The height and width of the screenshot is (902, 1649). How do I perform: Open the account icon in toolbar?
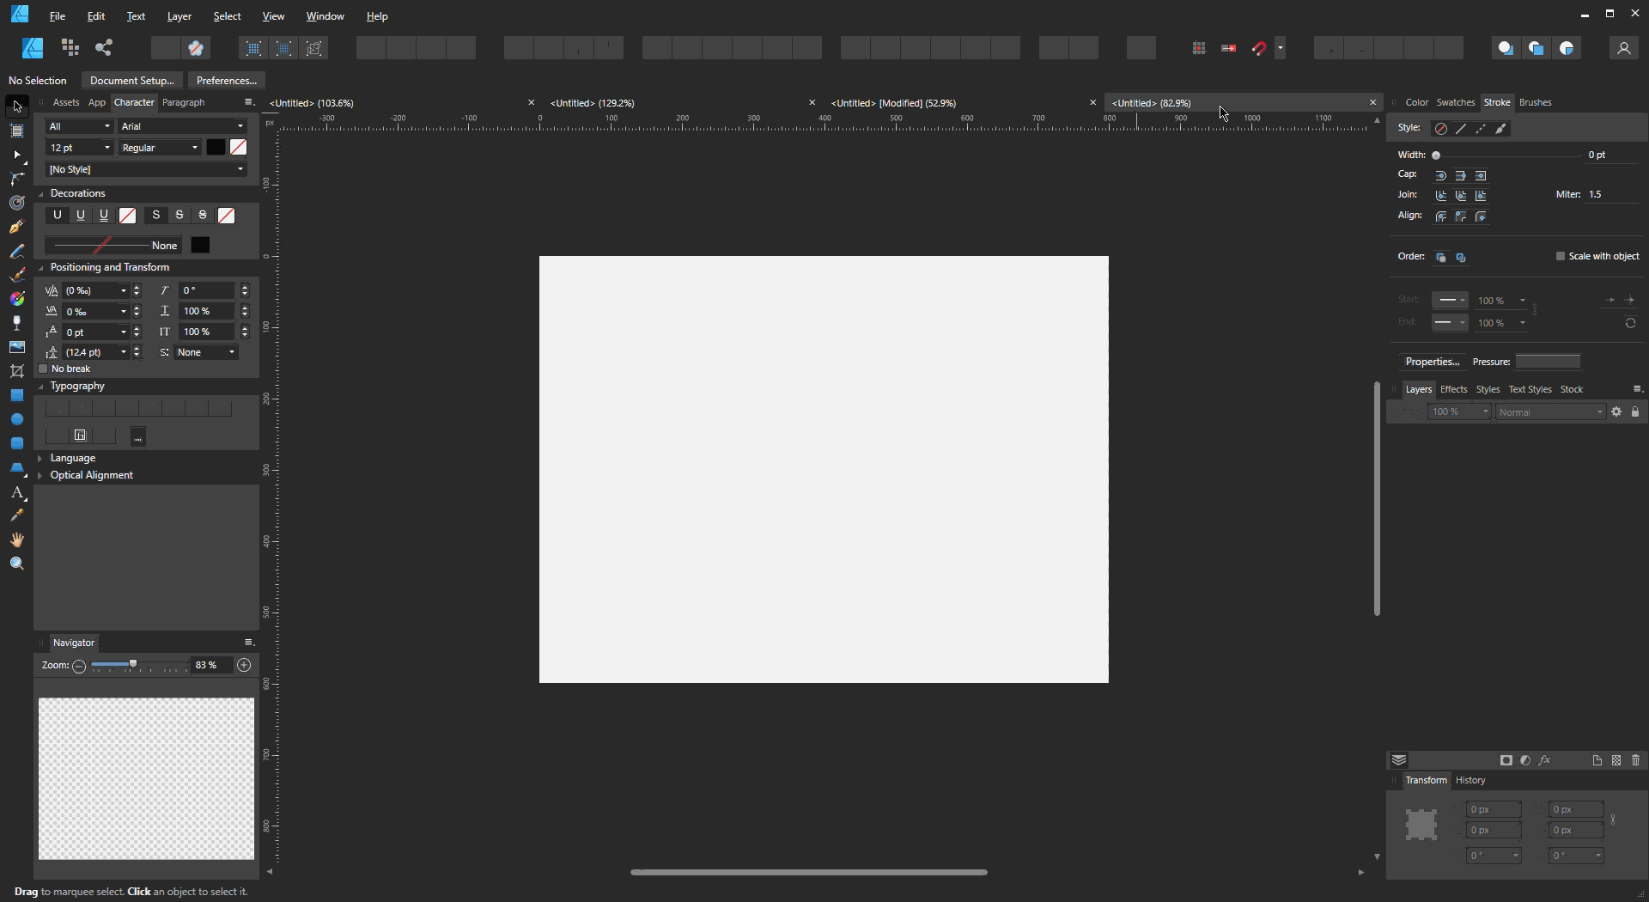point(1623,48)
